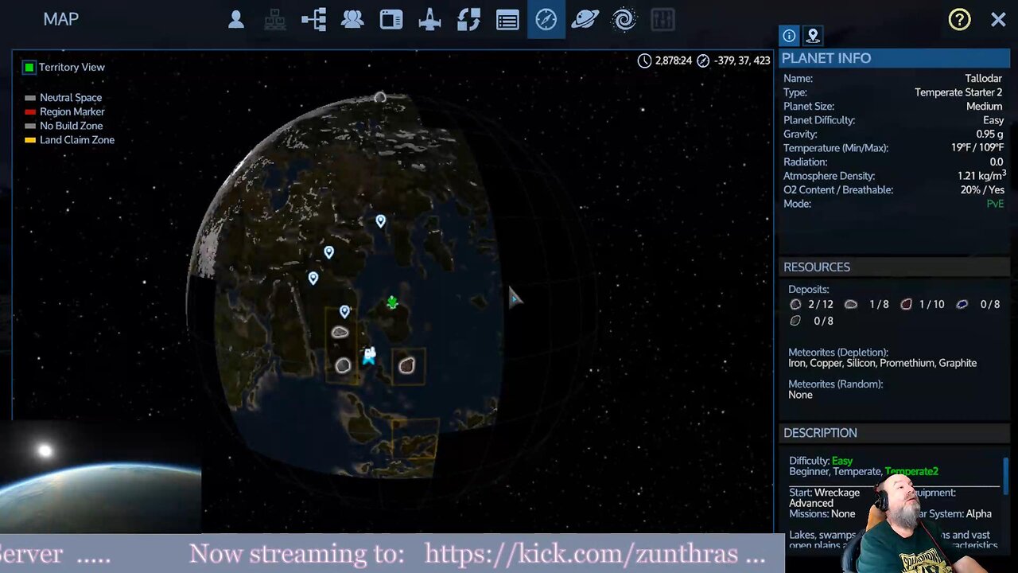Switch to the map markers tab
The height and width of the screenshot is (573, 1018).
[813, 36]
